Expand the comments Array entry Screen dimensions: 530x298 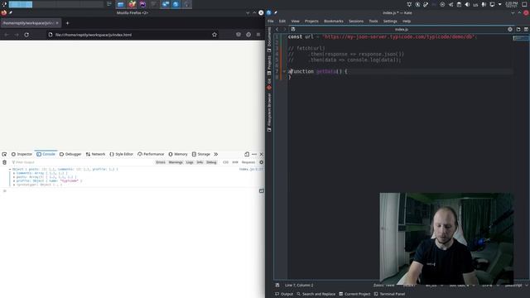(x=14, y=173)
